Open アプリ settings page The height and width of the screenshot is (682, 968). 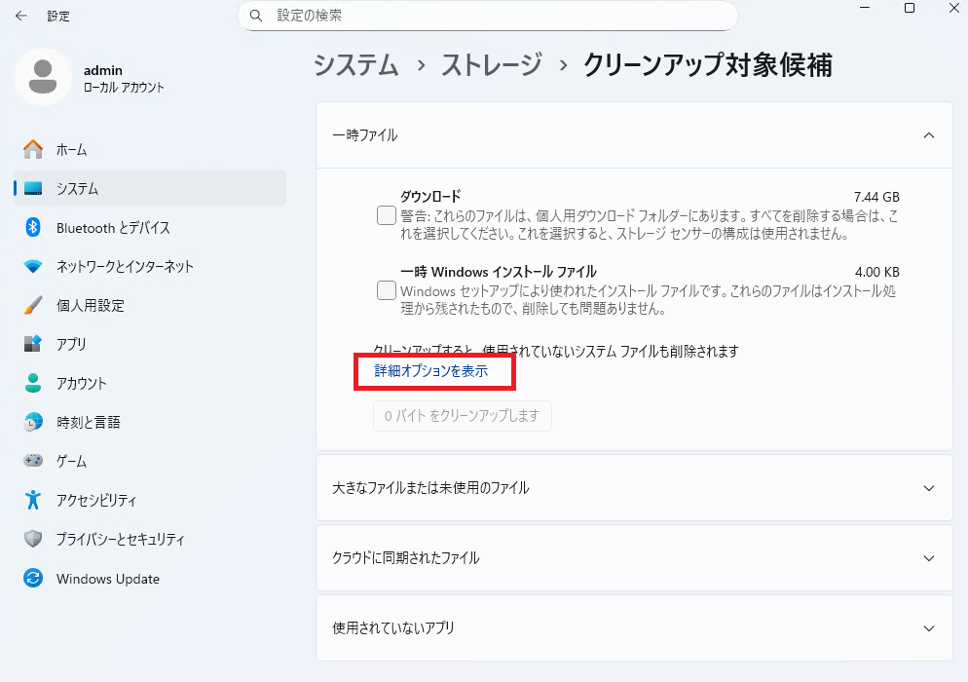150,344
